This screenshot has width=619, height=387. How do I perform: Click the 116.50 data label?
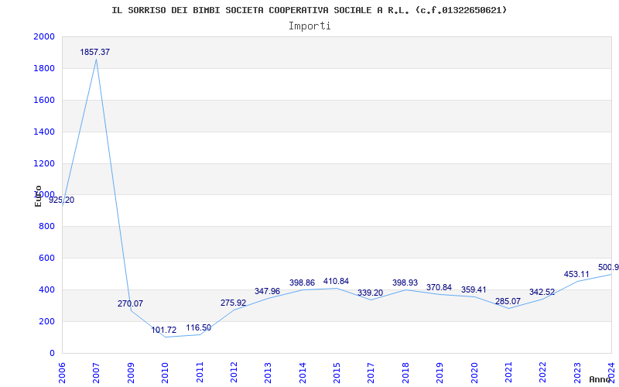[198, 327]
